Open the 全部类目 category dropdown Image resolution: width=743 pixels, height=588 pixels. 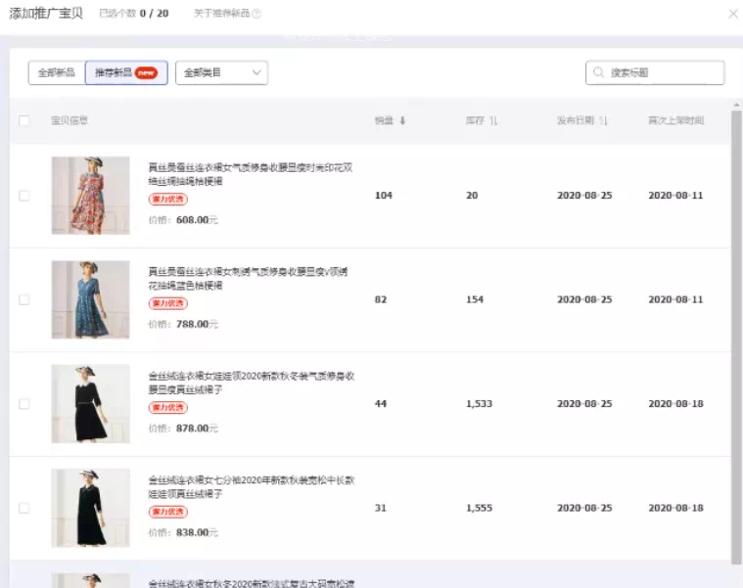tap(221, 73)
